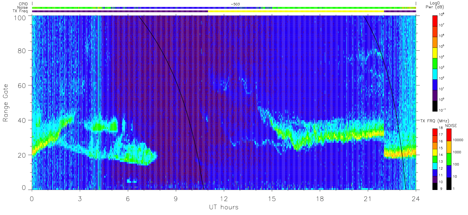468x215 pixels.
Task: Click the cyan segment of TX FRQ colorbar
Action: (x=435, y=166)
